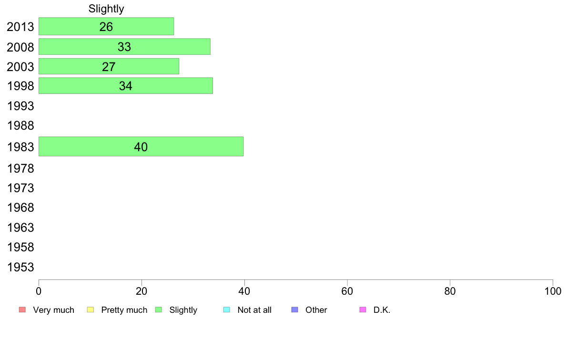Click the 60 tick on the x-axis
Viewport: 566px width, 351px height.
(347, 290)
